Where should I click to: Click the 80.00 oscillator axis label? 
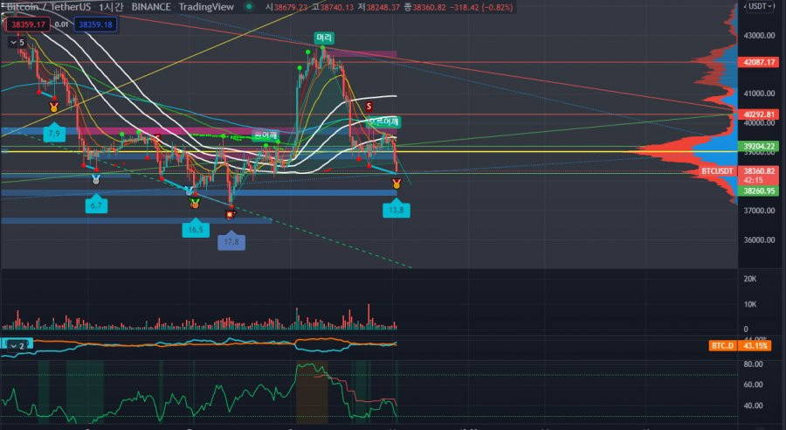753,364
